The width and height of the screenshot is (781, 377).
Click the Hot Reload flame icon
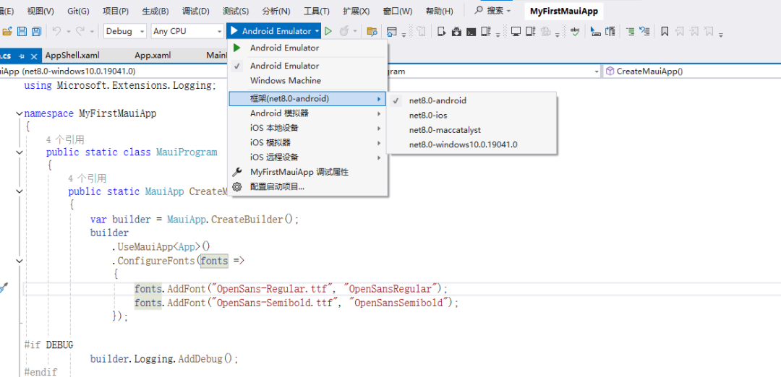344,31
